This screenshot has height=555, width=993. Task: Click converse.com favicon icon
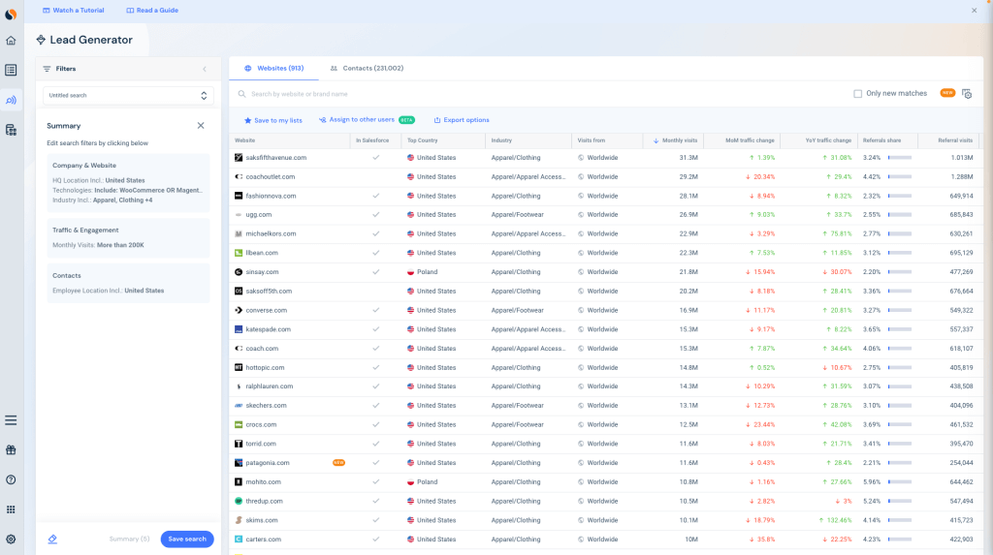coord(239,310)
